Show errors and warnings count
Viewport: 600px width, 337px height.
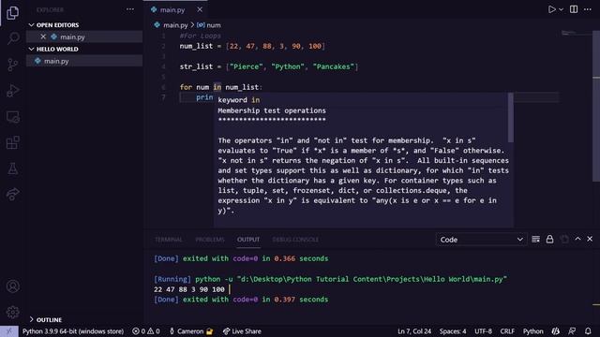point(146,331)
